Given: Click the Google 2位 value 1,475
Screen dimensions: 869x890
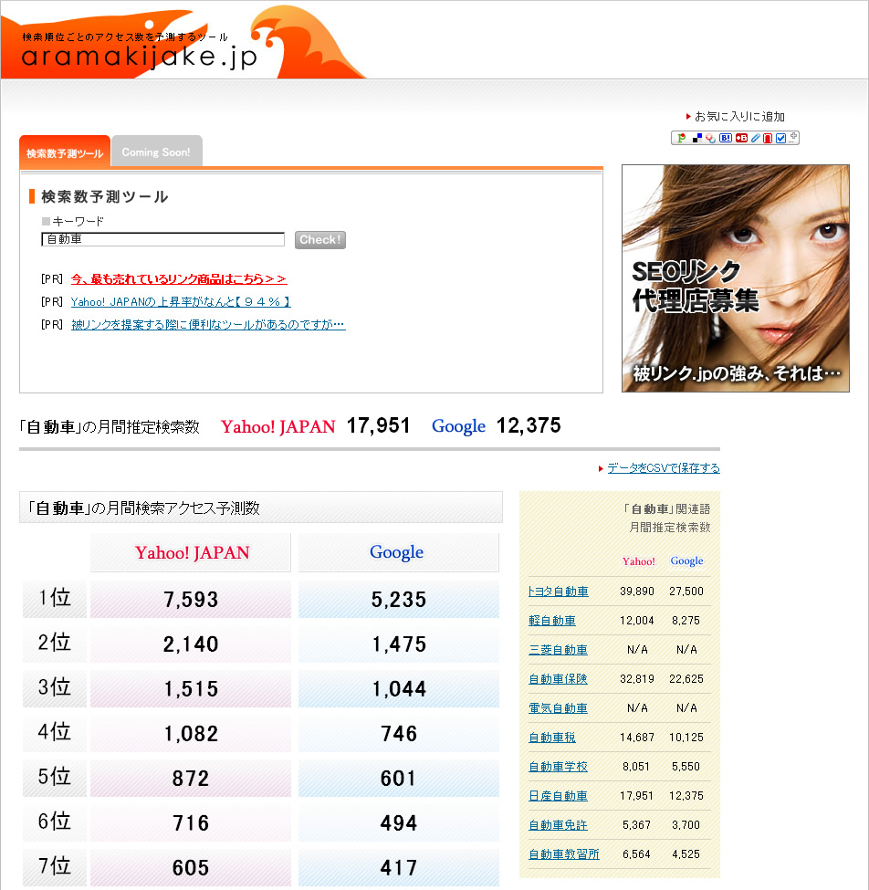Looking at the screenshot, I should pyautogui.click(x=399, y=644).
